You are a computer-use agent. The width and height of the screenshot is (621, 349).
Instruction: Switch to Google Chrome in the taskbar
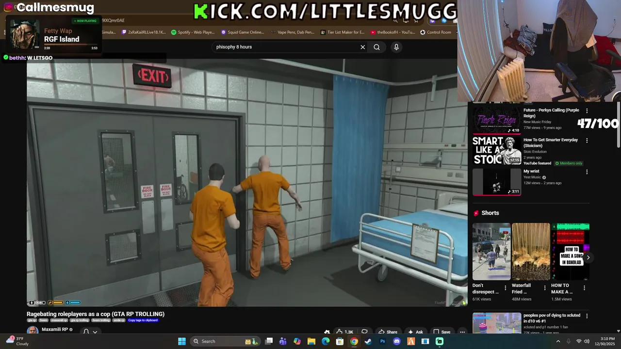354,341
